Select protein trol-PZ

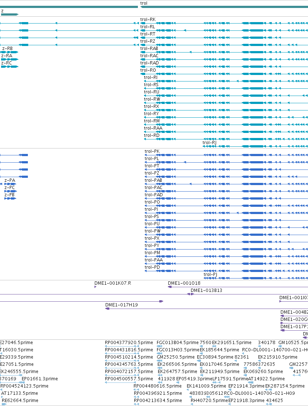tap(152, 173)
